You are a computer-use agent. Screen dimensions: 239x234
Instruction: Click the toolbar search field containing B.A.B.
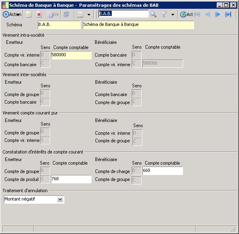pyautogui.click(x=123, y=14)
